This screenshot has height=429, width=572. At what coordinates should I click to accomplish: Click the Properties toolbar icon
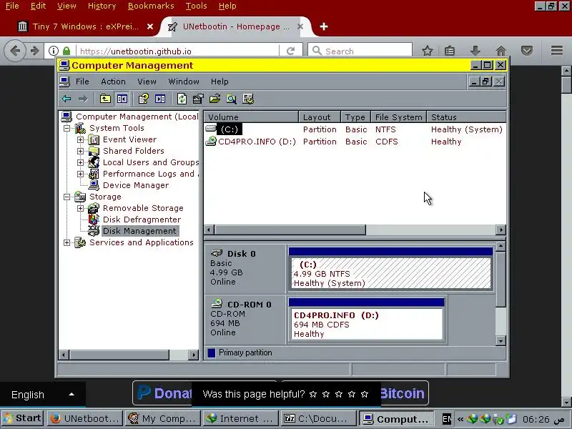[198, 99]
